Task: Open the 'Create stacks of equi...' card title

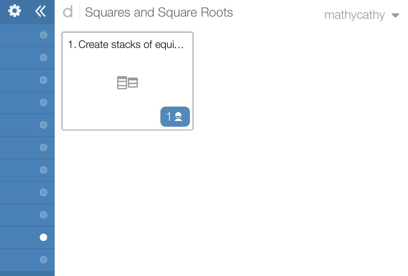Action: pos(126,45)
